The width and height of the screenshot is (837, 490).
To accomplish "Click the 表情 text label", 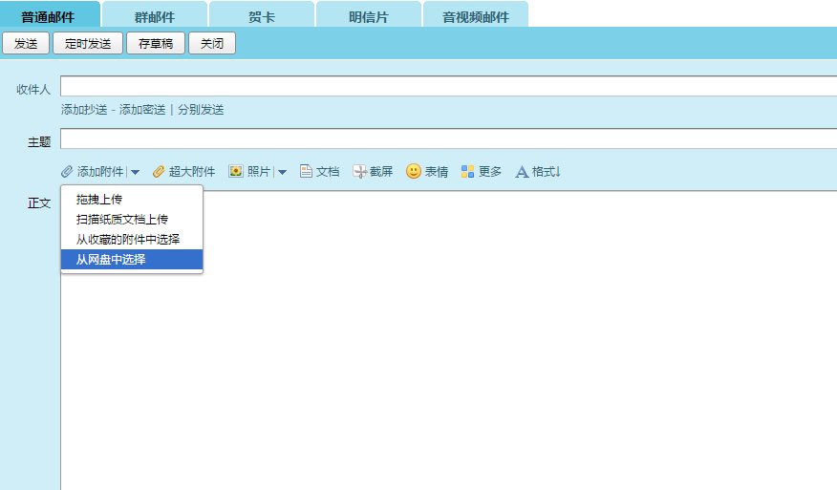I will (x=436, y=171).
